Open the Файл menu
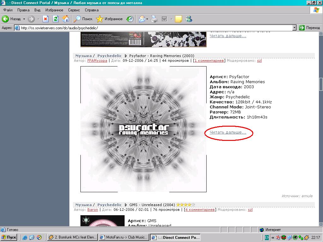The height and width of the screenshot is (242, 323). click(8, 10)
